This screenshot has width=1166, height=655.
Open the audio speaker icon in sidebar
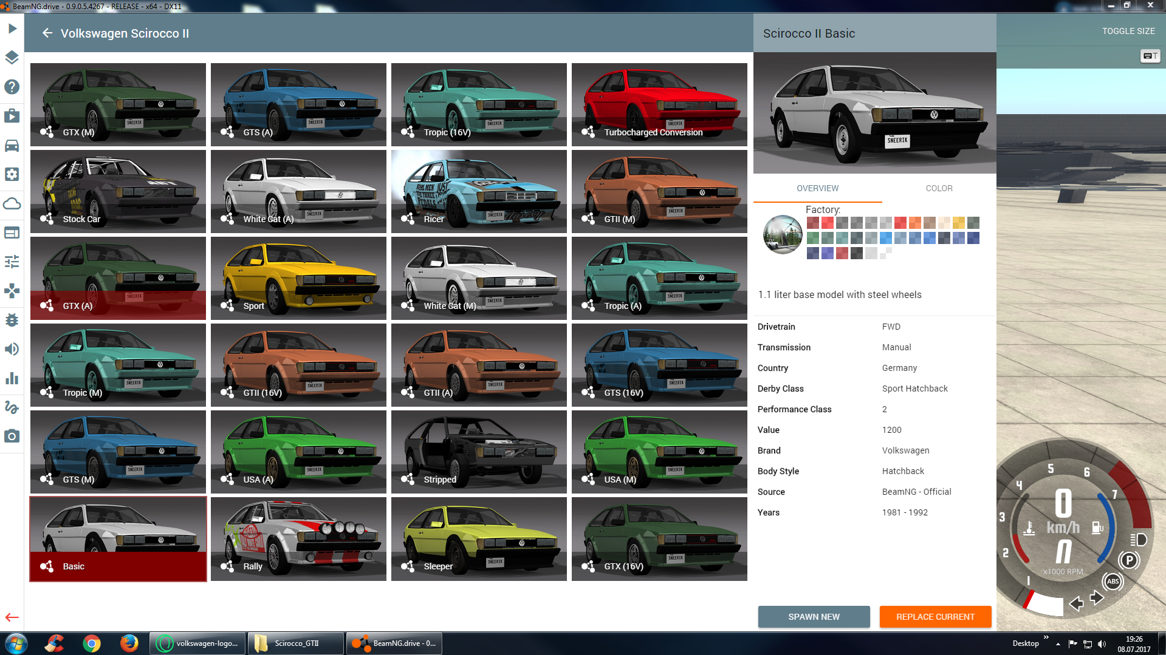[x=12, y=349]
